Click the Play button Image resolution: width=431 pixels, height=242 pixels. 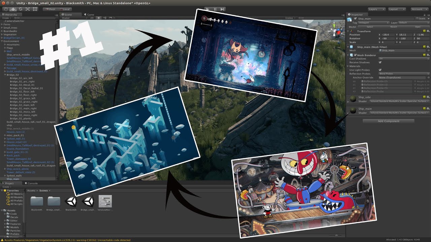pyautogui.click(x=208, y=9)
